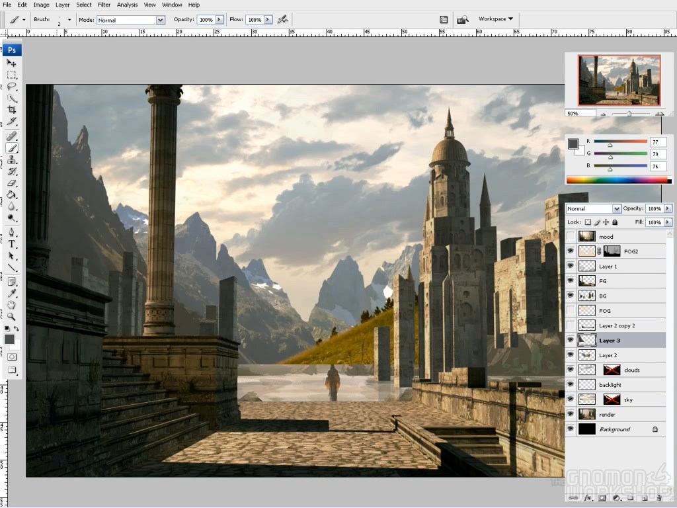Activate the Eraser tool

click(x=12, y=183)
